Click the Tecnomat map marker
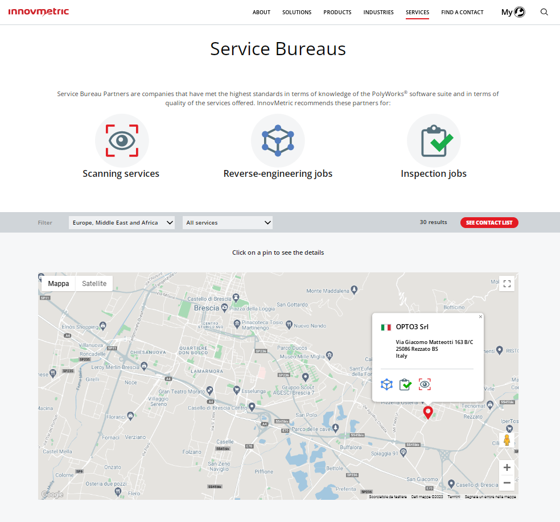The width and height of the screenshot is (560, 522). [x=490, y=405]
